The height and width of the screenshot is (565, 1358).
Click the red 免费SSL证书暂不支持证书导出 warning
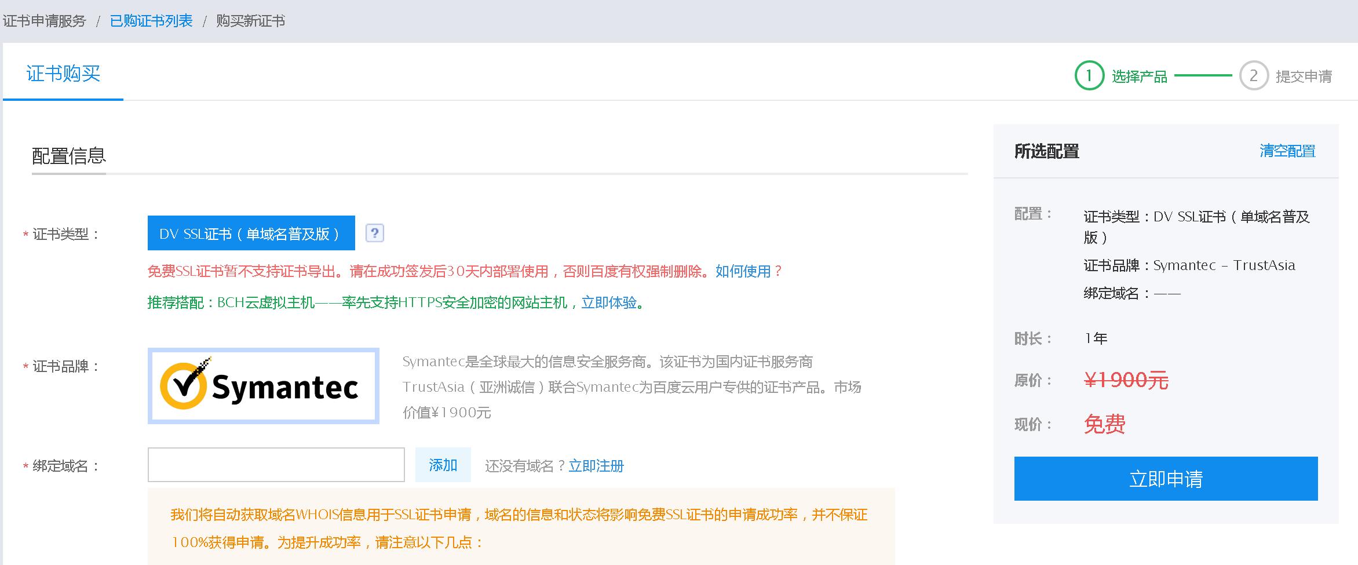pyautogui.click(x=429, y=271)
